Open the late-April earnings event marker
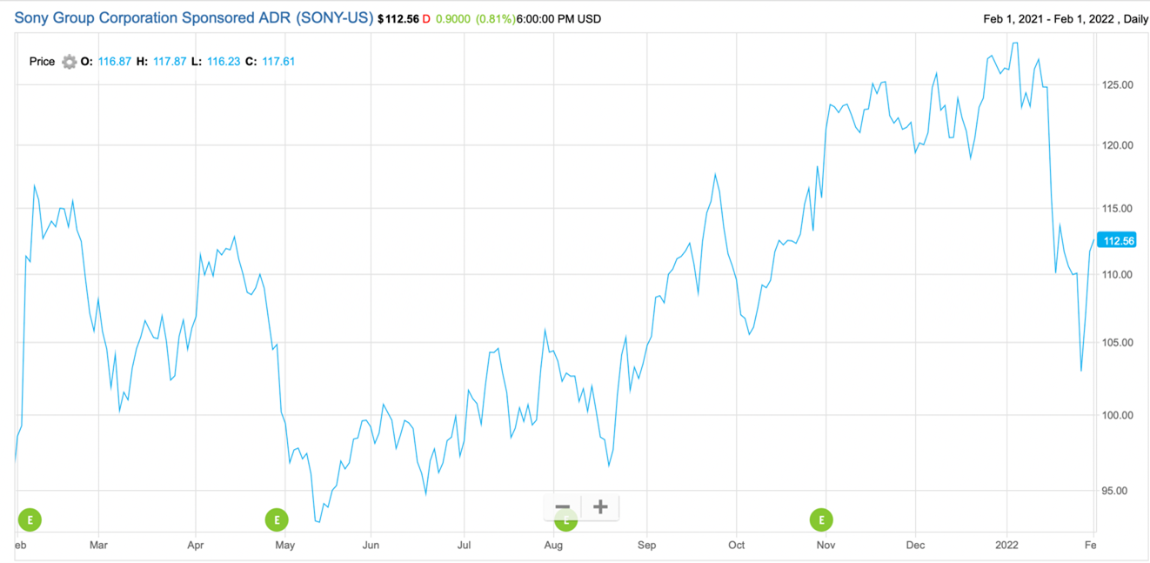The image size is (1150, 563). tap(277, 520)
